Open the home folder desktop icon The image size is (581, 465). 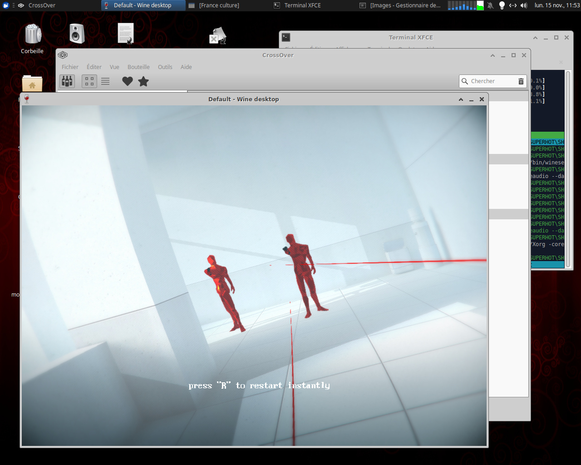pos(32,84)
